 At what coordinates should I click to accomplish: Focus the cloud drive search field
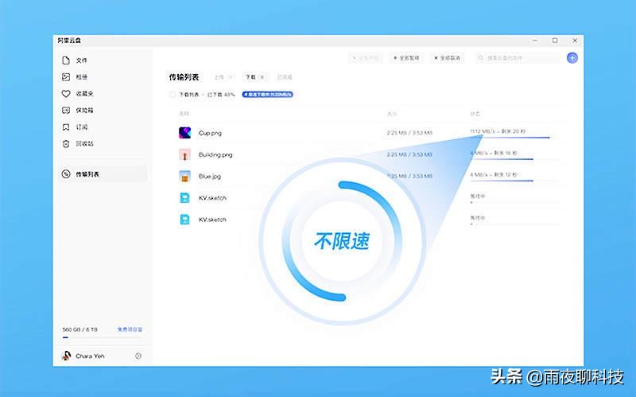point(518,58)
